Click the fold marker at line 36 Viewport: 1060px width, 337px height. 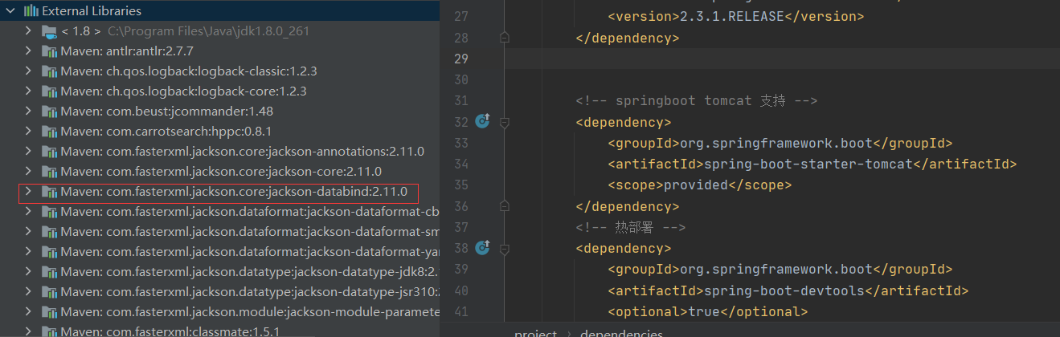(505, 205)
